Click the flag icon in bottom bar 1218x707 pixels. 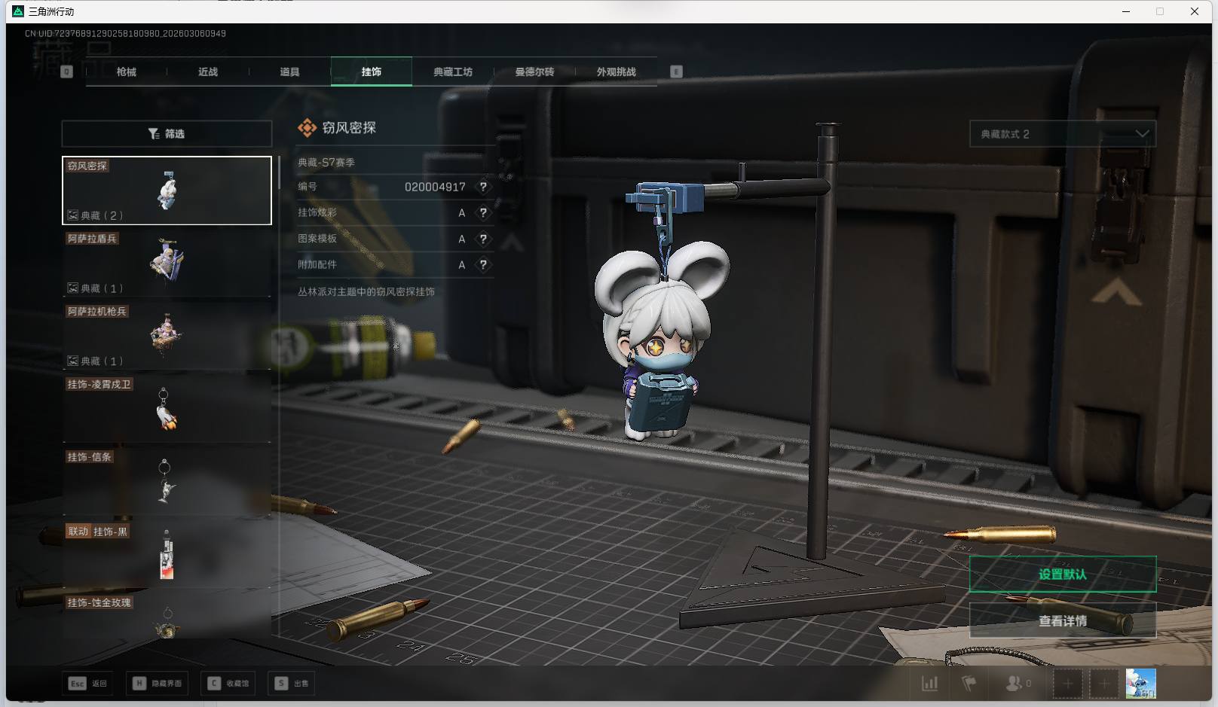(x=969, y=684)
